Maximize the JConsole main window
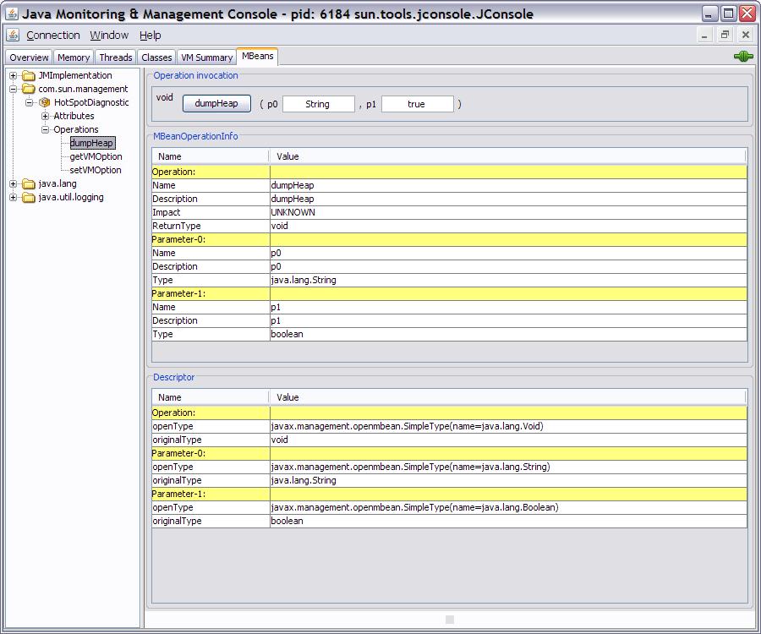 pyautogui.click(x=729, y=13)
